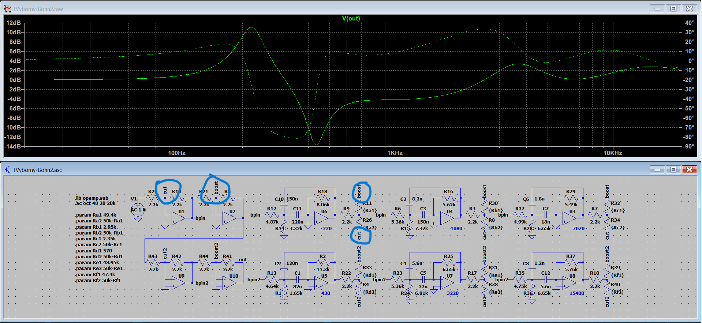Select capacitor C8 1.2n symbol
Viewport: 702px width, 323px height.
532,270
